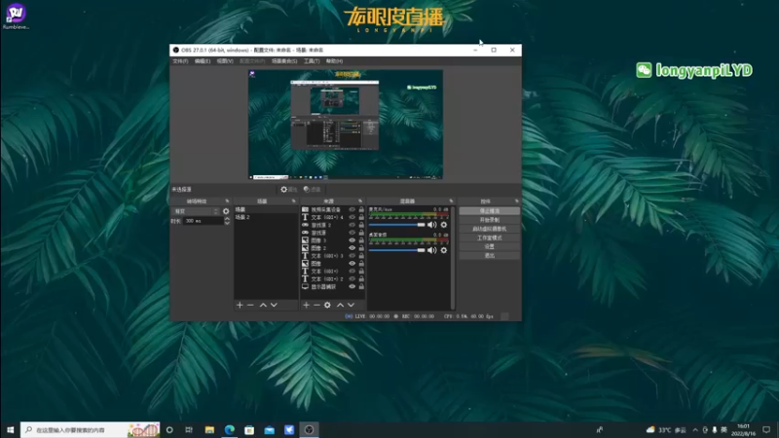Image resolution: width=779 pixels, height=438 pixels.
Task: Open the transition type dropdown
Action: click(x=196, y=211)
